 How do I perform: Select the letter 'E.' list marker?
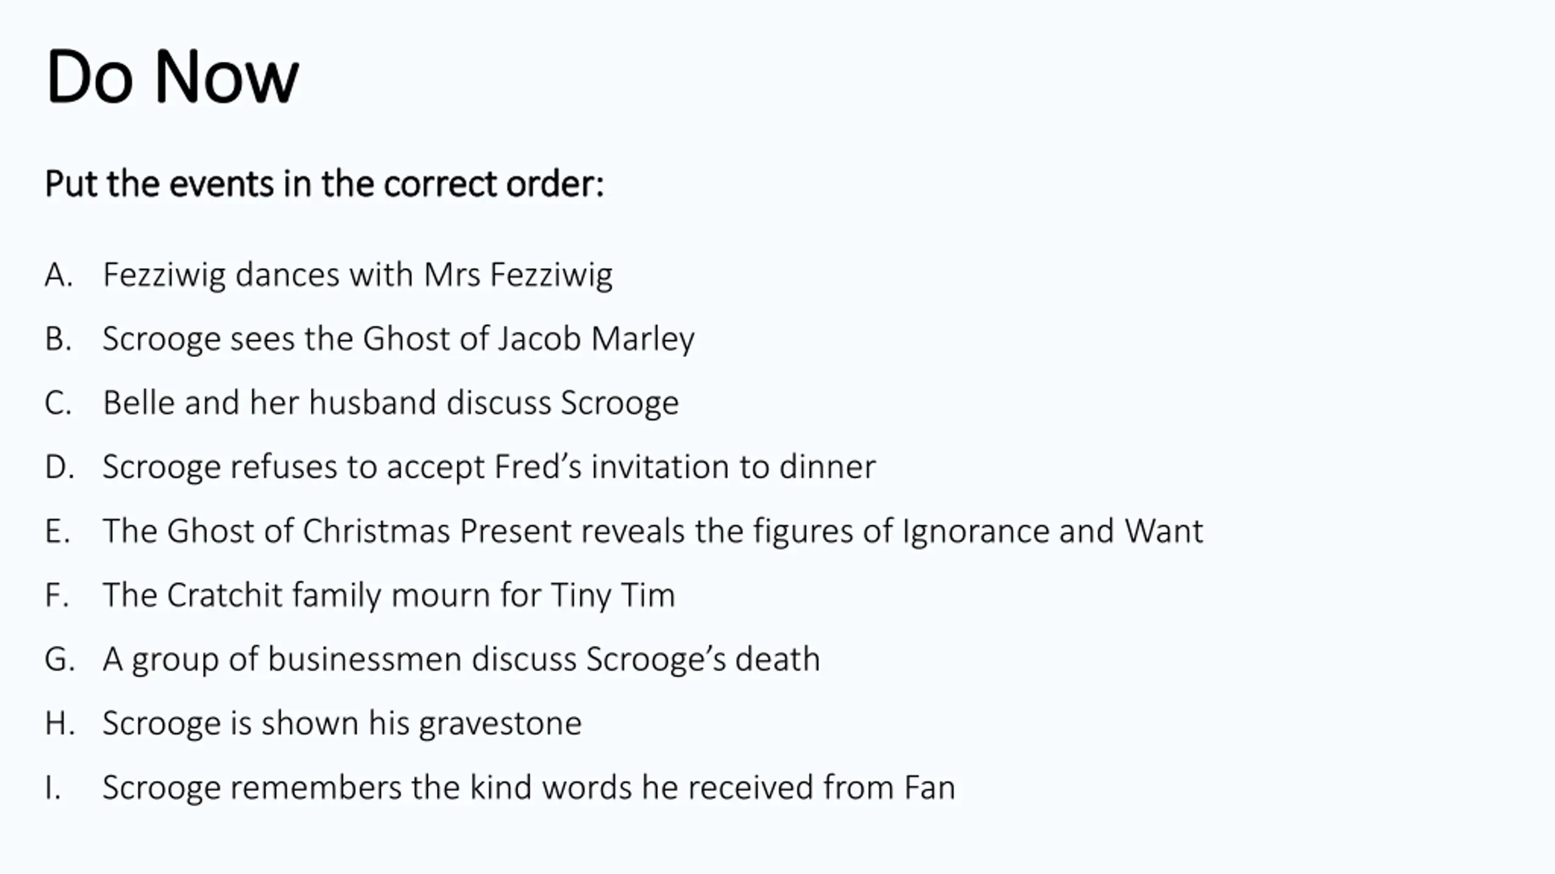pyautogui.click(x=58, y=532)
